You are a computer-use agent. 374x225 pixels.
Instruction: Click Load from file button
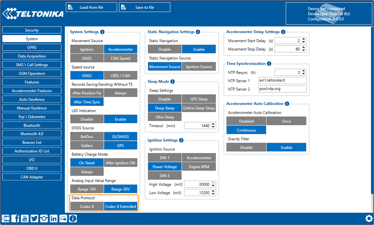[x=91, y=7]
